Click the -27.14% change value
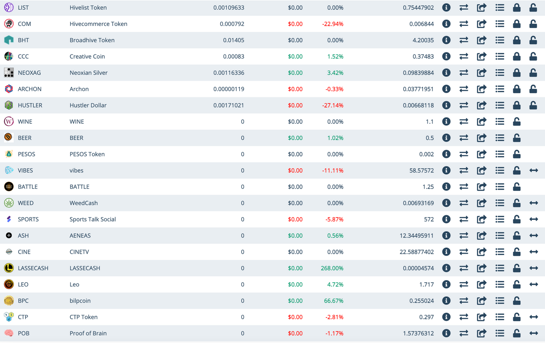The height and width of the screenshot is (343, 545). coord(333,105)
